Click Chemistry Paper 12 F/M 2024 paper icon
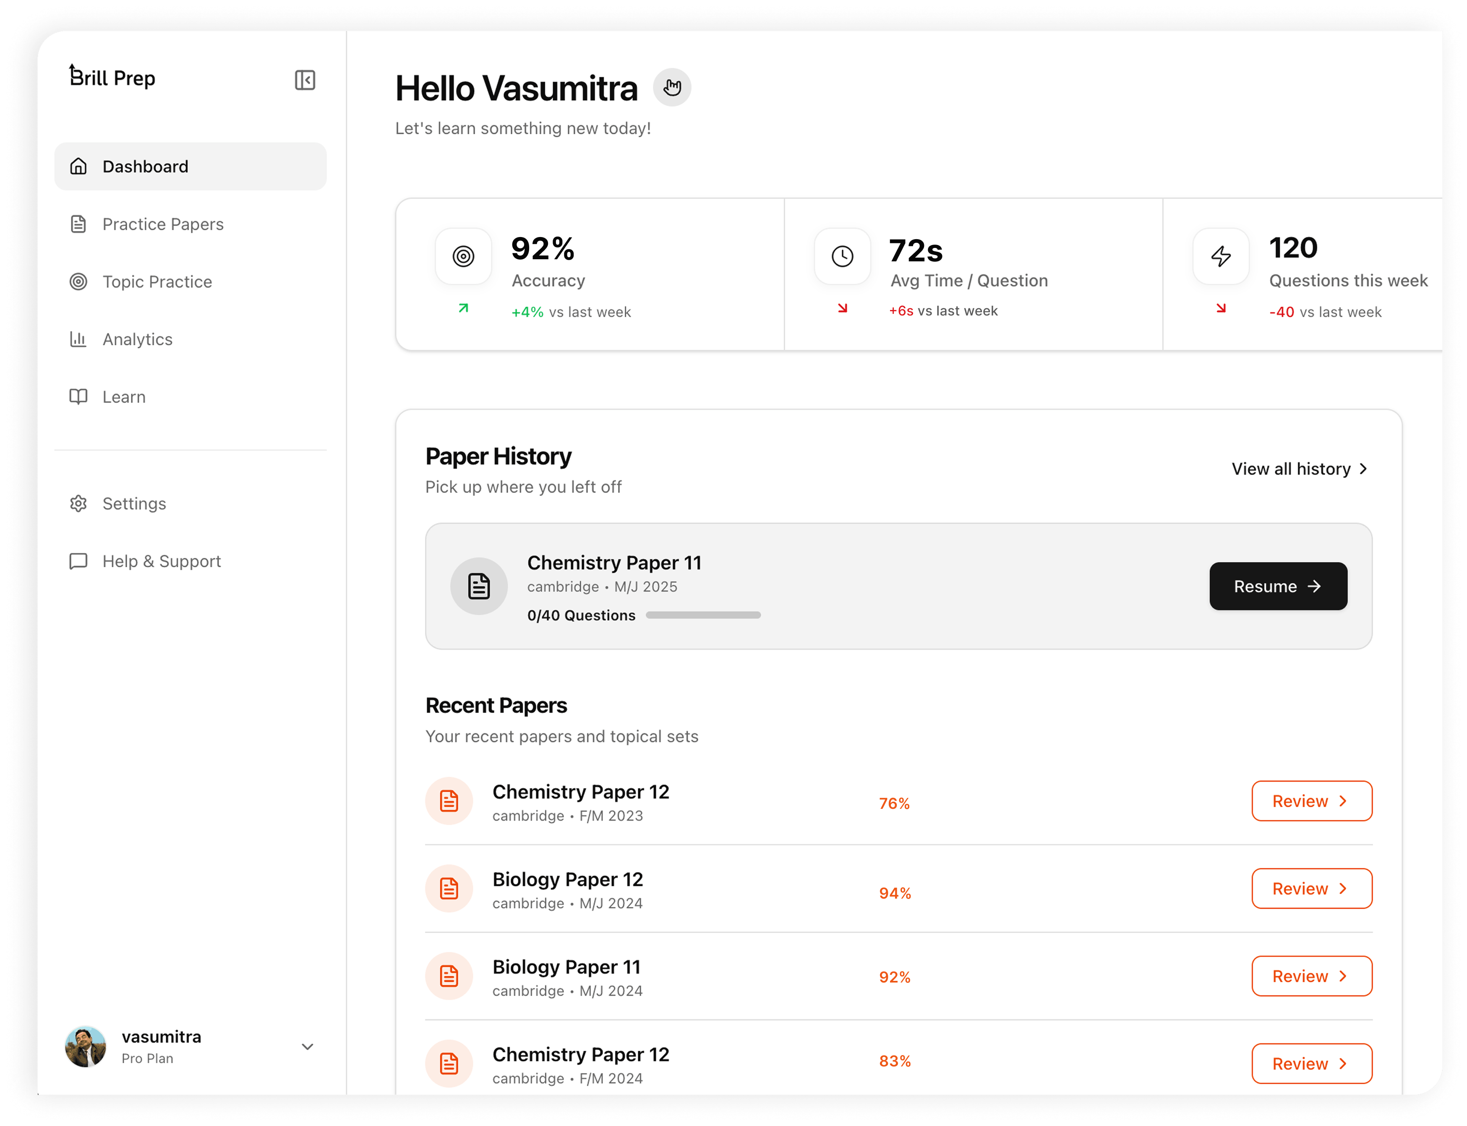The width and height of the screenshot is (1467, 1126). pyautogui.click(x=449, y=1063)
